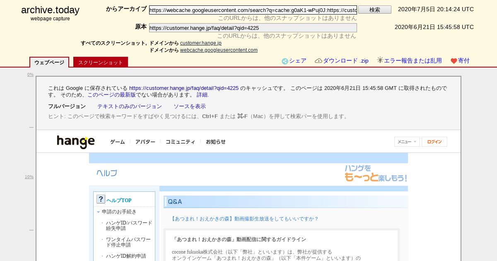
Task: Open the アバター menu
Action: (145, 142)
